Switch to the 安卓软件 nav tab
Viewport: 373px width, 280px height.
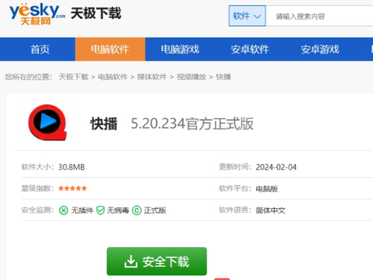pyautogui.click(x=250, y=49)
